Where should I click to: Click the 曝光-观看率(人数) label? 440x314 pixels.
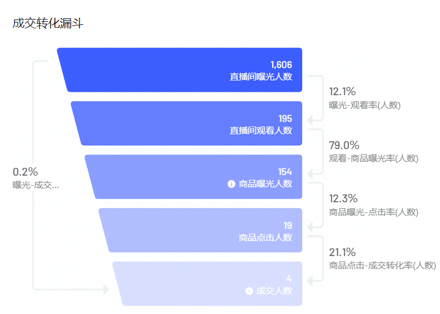coord(365,105)
